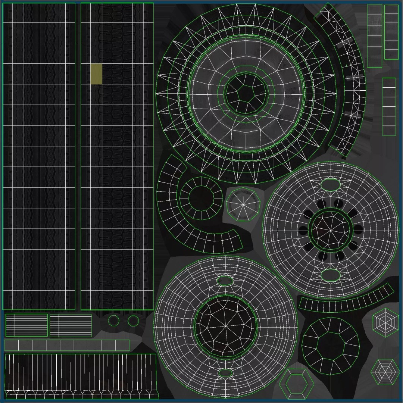Click the dark center hub of the bolt-hole wheel disc
The width and height of the screenshot is (403, 403).
tap(330, 230)
